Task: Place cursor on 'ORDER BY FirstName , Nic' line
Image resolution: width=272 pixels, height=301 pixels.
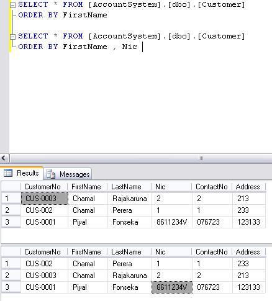Action: pos(78,47)
